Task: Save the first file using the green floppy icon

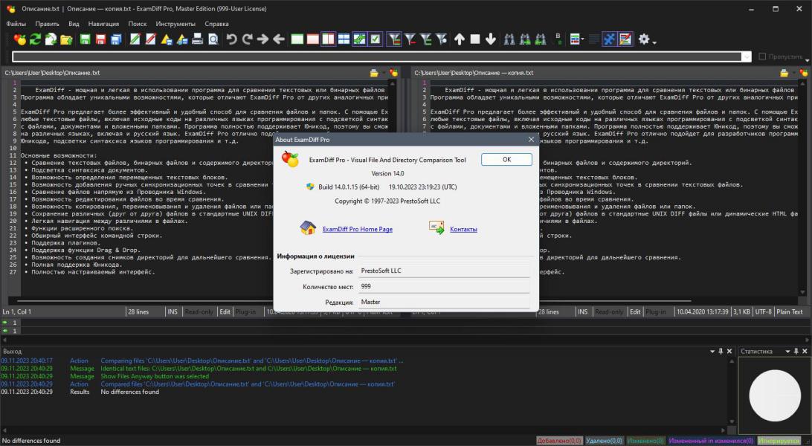Action: [x=85, y=39]
